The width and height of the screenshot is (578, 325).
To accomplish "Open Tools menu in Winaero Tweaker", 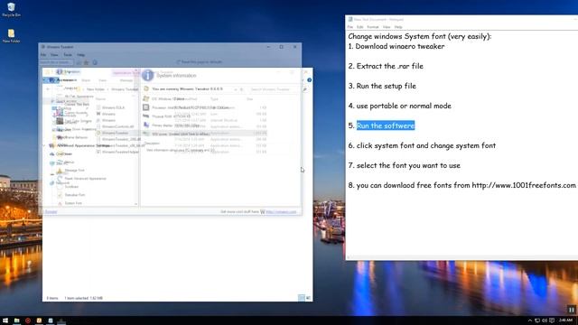I will coord(68,55).
